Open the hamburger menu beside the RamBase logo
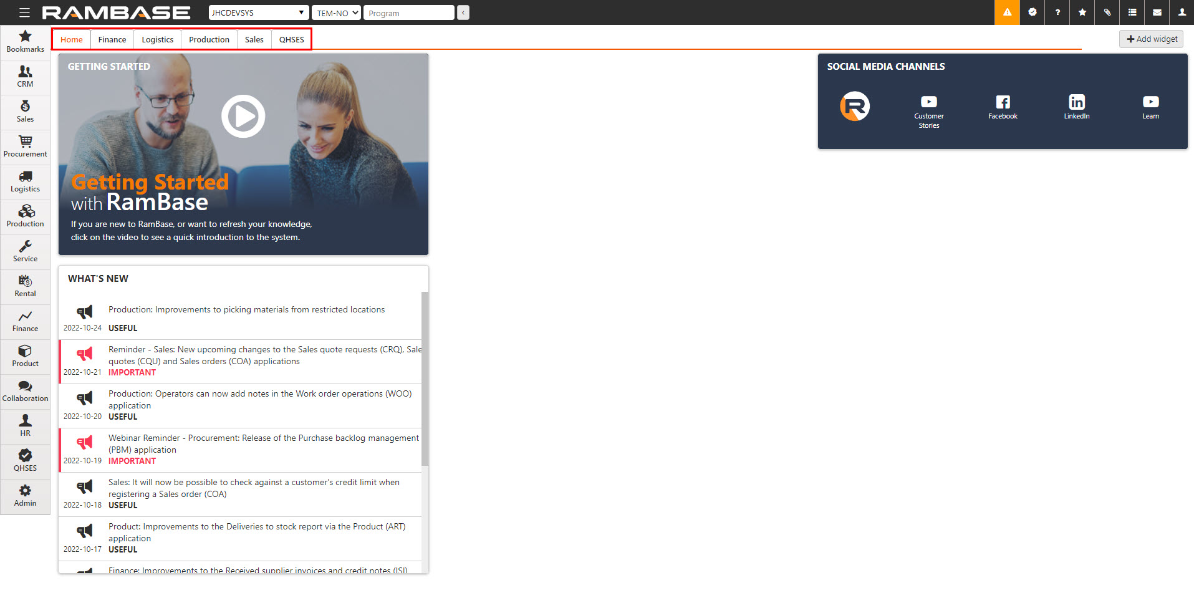 (x=24, y=12)
